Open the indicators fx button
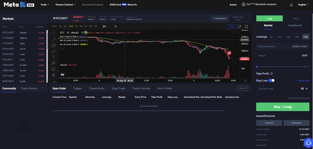This screenshot has width=313, height=149. point(116,26)
